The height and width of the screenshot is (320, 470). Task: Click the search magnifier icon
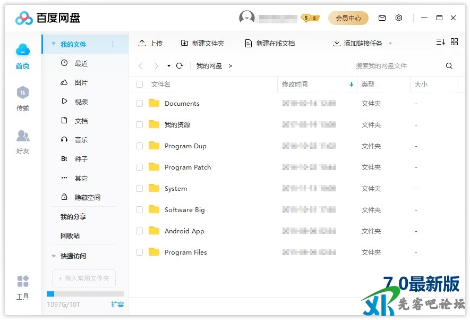(x=449, y=66)
